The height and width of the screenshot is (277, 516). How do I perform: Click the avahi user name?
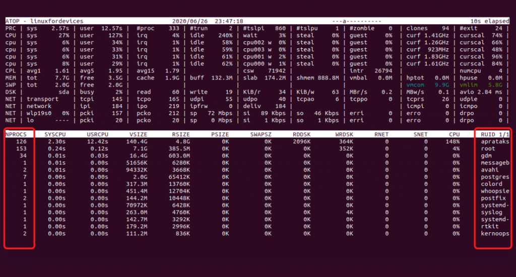click(490, 170)
